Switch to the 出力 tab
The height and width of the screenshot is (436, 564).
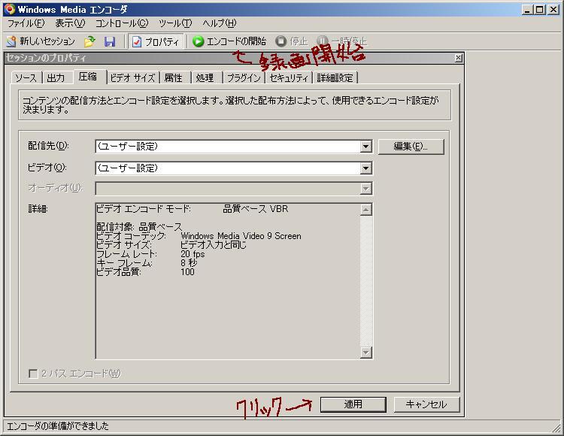click(56, 77)
